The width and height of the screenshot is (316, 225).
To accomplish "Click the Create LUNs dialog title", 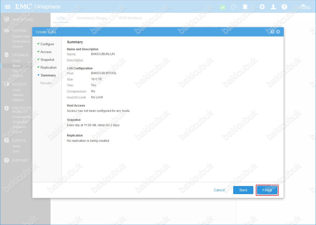I will click(46, 32).
